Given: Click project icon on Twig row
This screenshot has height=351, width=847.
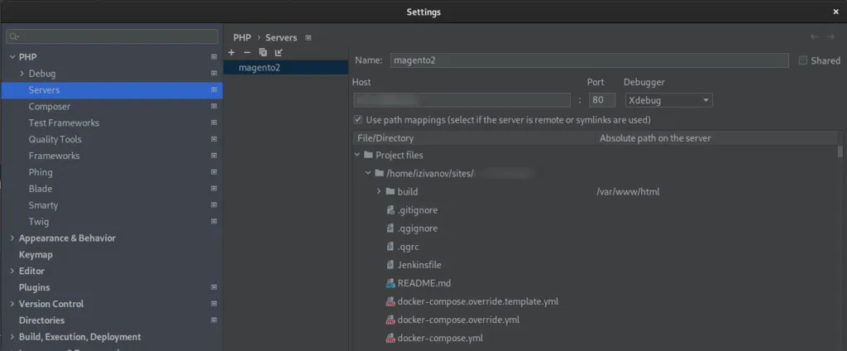Looking at the screenshot, I should [214, 221].
